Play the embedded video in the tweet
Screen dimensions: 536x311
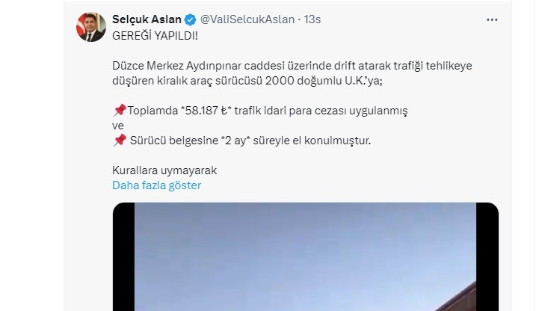tap(305, 256)
